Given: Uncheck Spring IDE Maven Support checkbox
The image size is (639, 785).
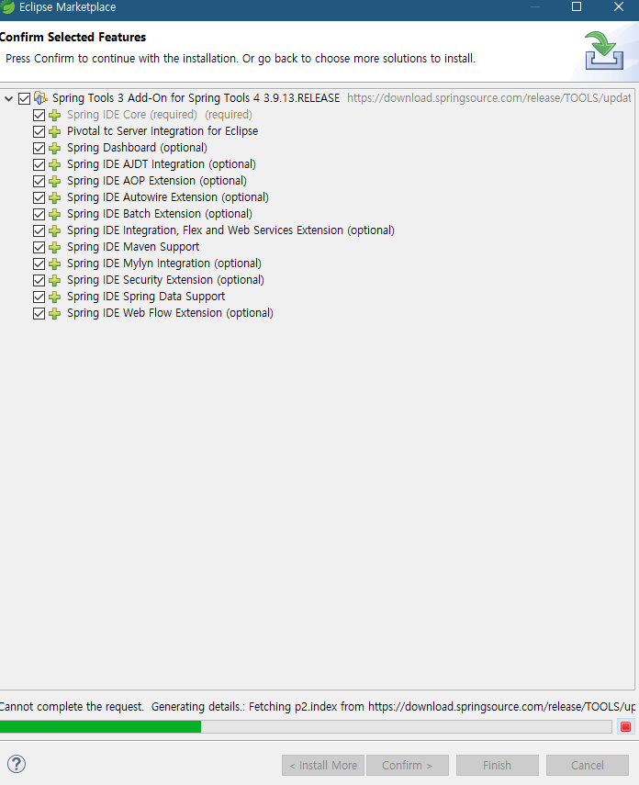Looking at the screenshot, I should [39, 247].
